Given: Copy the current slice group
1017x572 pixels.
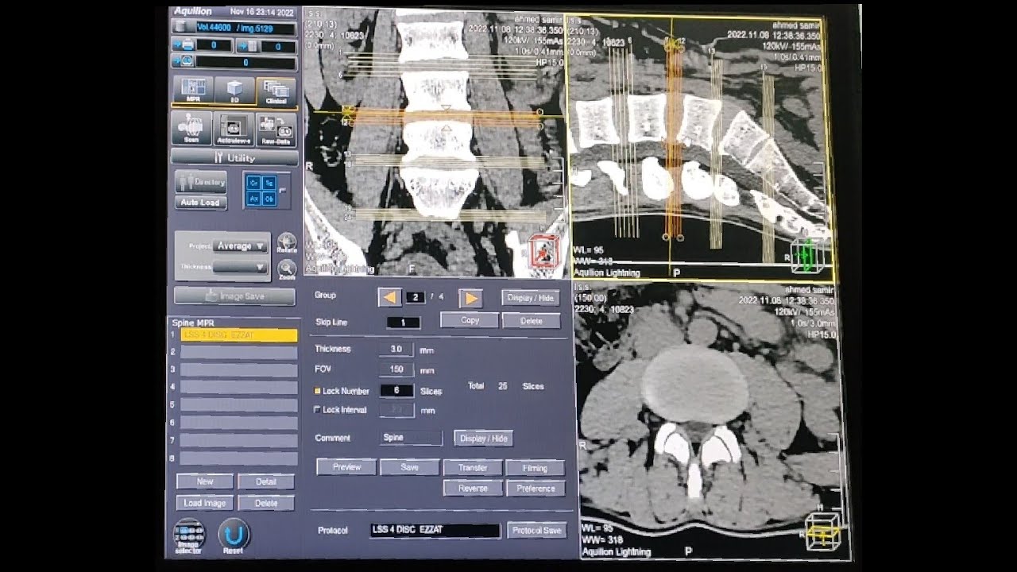Looking at the screenshot, I should [469, 320].
